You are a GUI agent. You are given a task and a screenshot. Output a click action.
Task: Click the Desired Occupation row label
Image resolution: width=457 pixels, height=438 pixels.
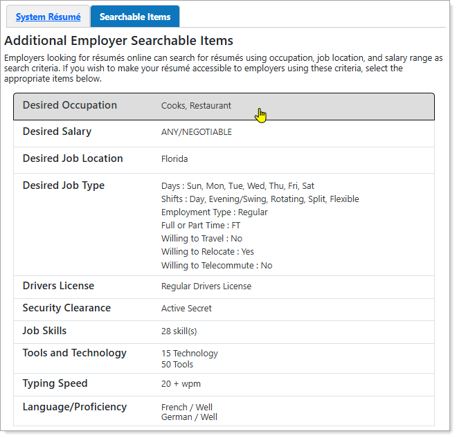tap(70, 105)
